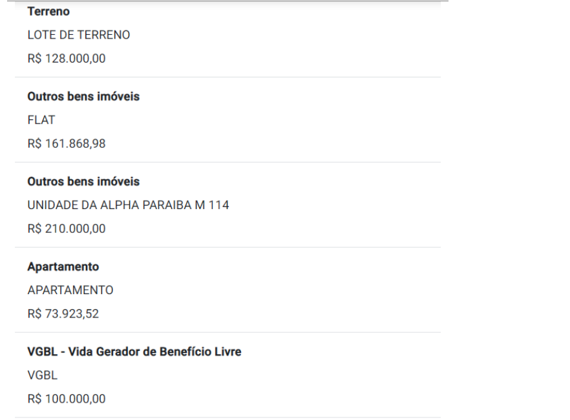This screenshot has height=420, width=570.
Task: Click the R$ 161.868,98 amount
Action: (x=67, y=144)
